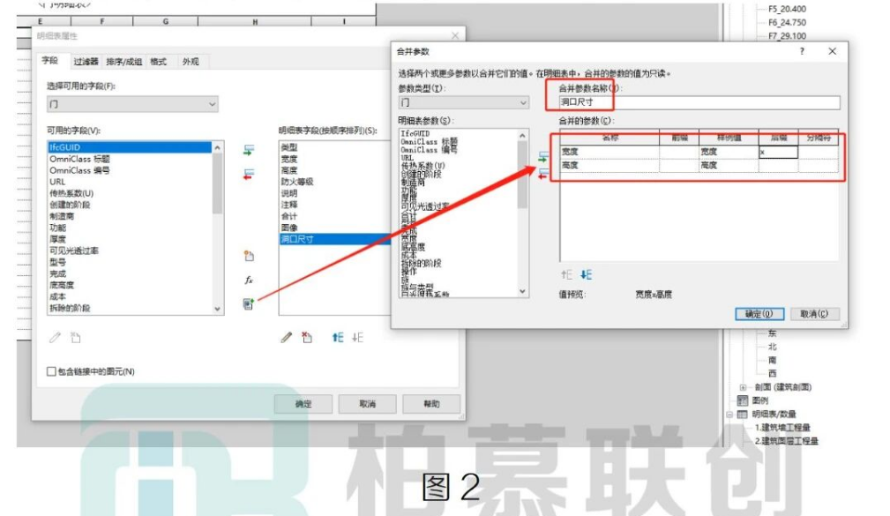This screenshot has height=516, width=890.
Task: Open 1.建筑墙工程量 schedule in browser
Action: tap(782, 428)
